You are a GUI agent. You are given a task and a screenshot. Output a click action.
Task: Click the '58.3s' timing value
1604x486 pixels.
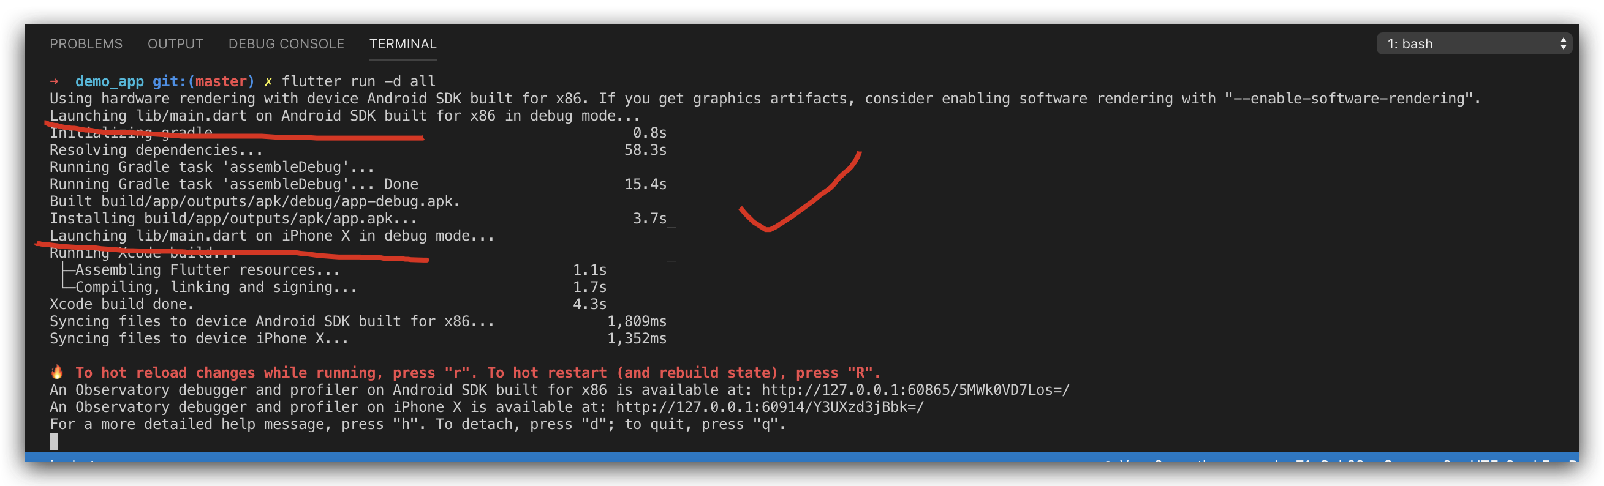646,150
